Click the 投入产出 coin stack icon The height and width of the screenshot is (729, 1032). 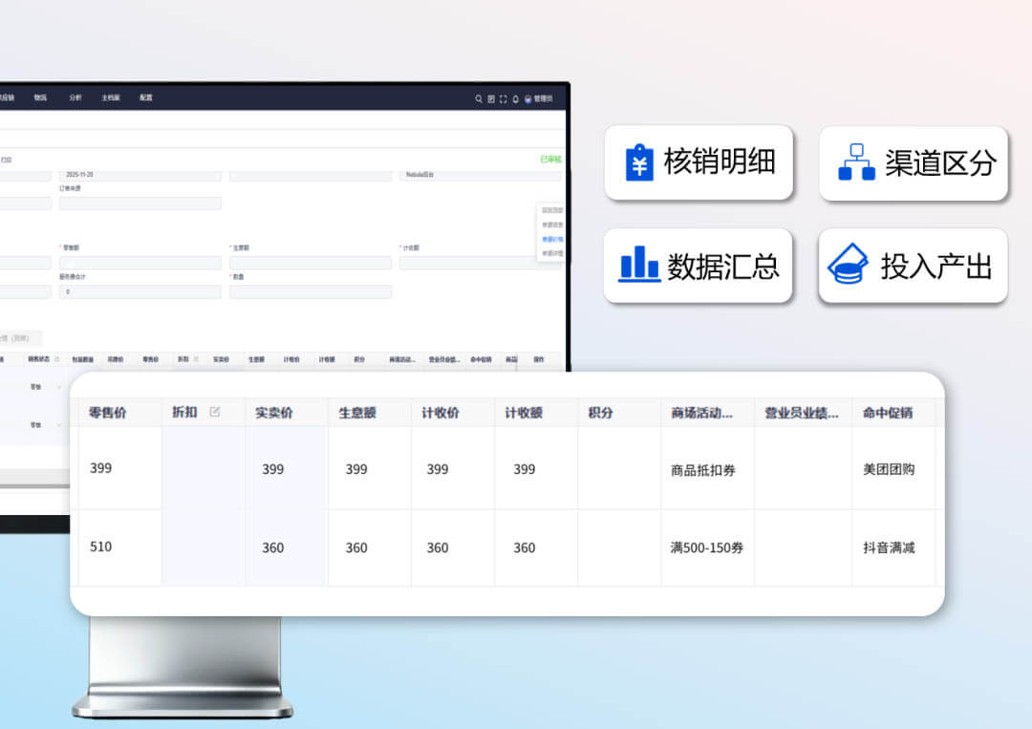click(847, 265)
